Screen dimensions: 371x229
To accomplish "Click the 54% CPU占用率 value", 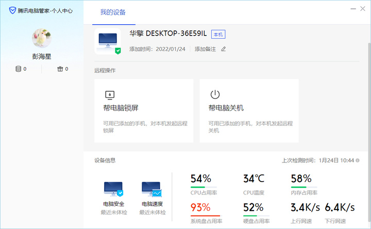I will [x=201, y=178].
